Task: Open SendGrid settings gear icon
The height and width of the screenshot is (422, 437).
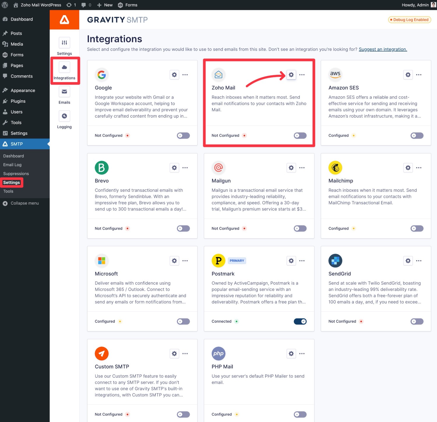Action: tap(408, 261)
